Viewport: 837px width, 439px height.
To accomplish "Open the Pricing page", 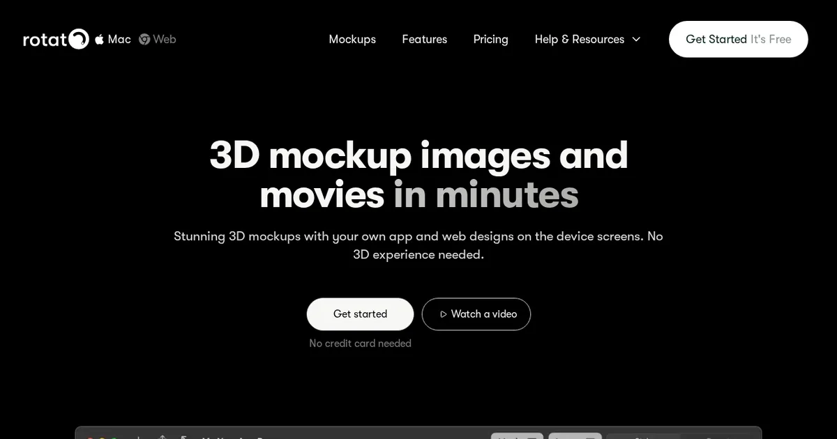I will [x=491, y=39].
